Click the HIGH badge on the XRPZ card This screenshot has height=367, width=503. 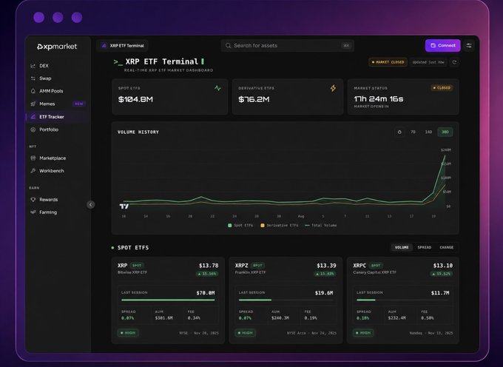[x=246, y=333]
